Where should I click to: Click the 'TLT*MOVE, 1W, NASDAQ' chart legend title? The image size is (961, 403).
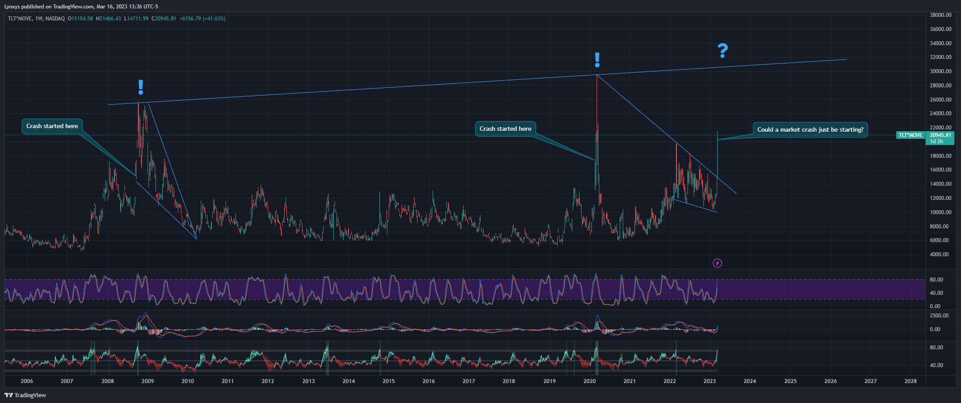(x=36, y=19)
